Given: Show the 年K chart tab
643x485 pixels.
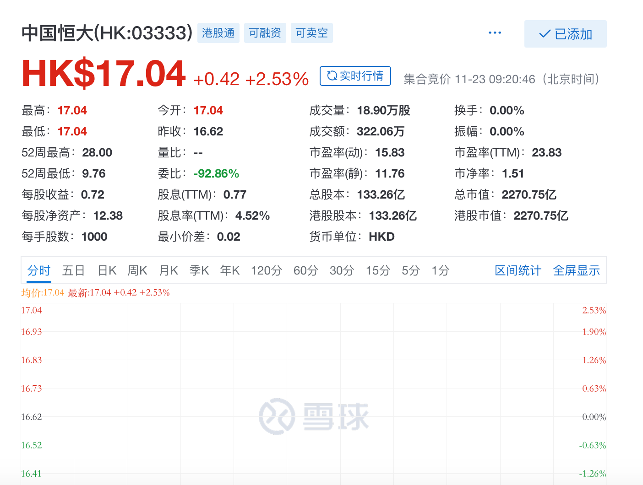Looking at the screenshot, I should click(230, 270).
